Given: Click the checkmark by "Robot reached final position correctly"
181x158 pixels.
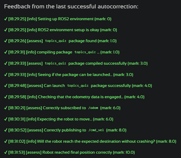Looking at the screenshot, I should (5, 152).
